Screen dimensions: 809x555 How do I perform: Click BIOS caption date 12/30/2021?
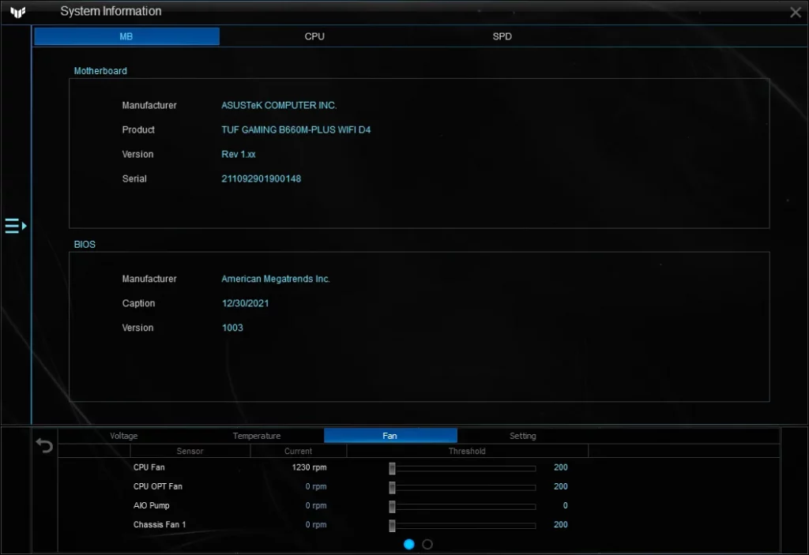coord(245,303)
